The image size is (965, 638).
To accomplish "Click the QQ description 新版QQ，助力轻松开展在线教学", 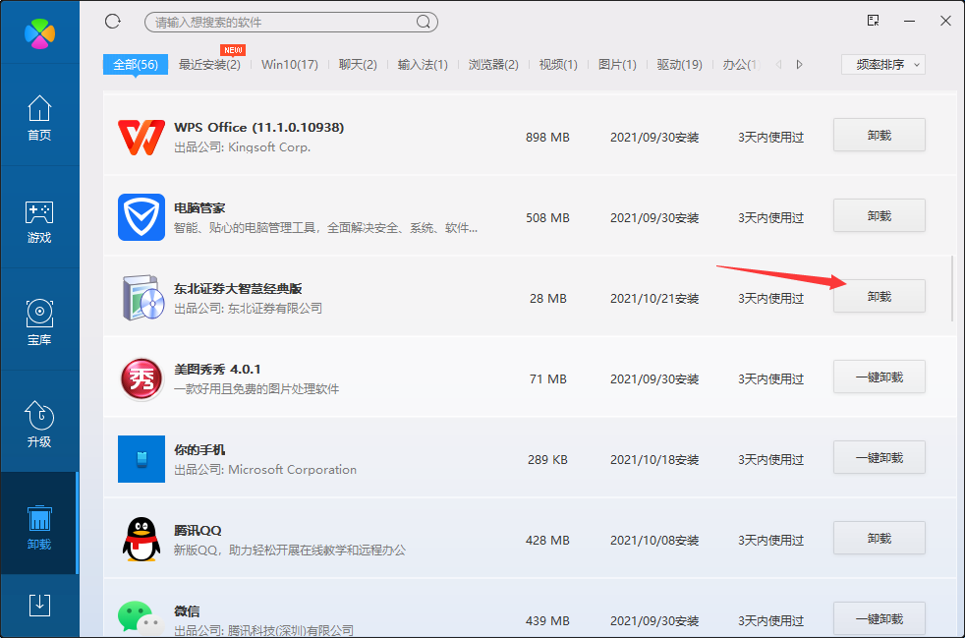I will pyautogui.click(x=290, y=551).
